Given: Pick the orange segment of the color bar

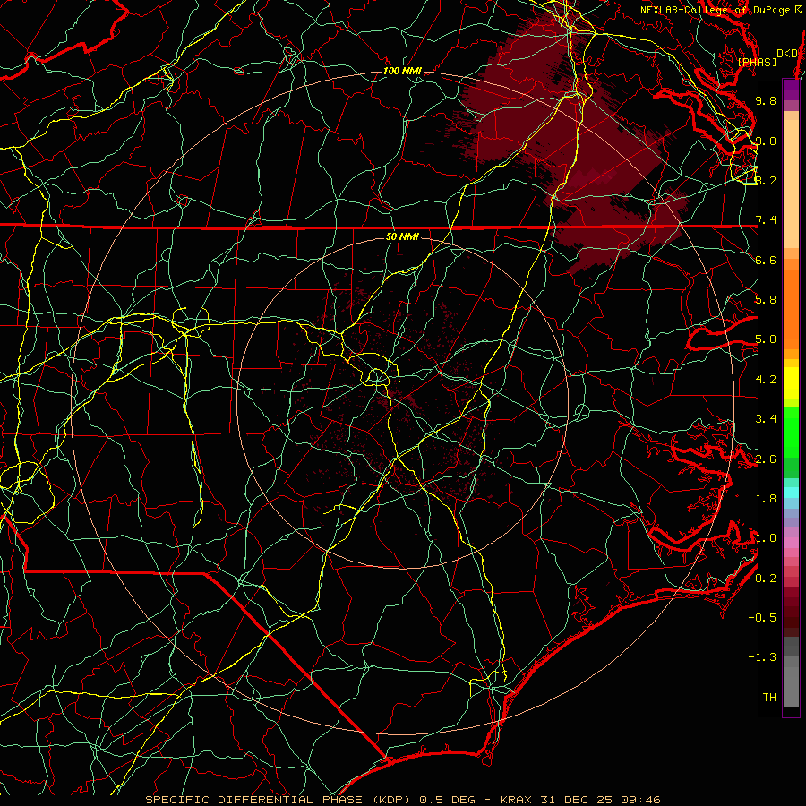Looking at the screenshot, I should [x=791, y=309].
